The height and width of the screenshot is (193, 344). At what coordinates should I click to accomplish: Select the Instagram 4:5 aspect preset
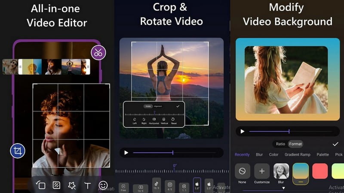point(170,185)
